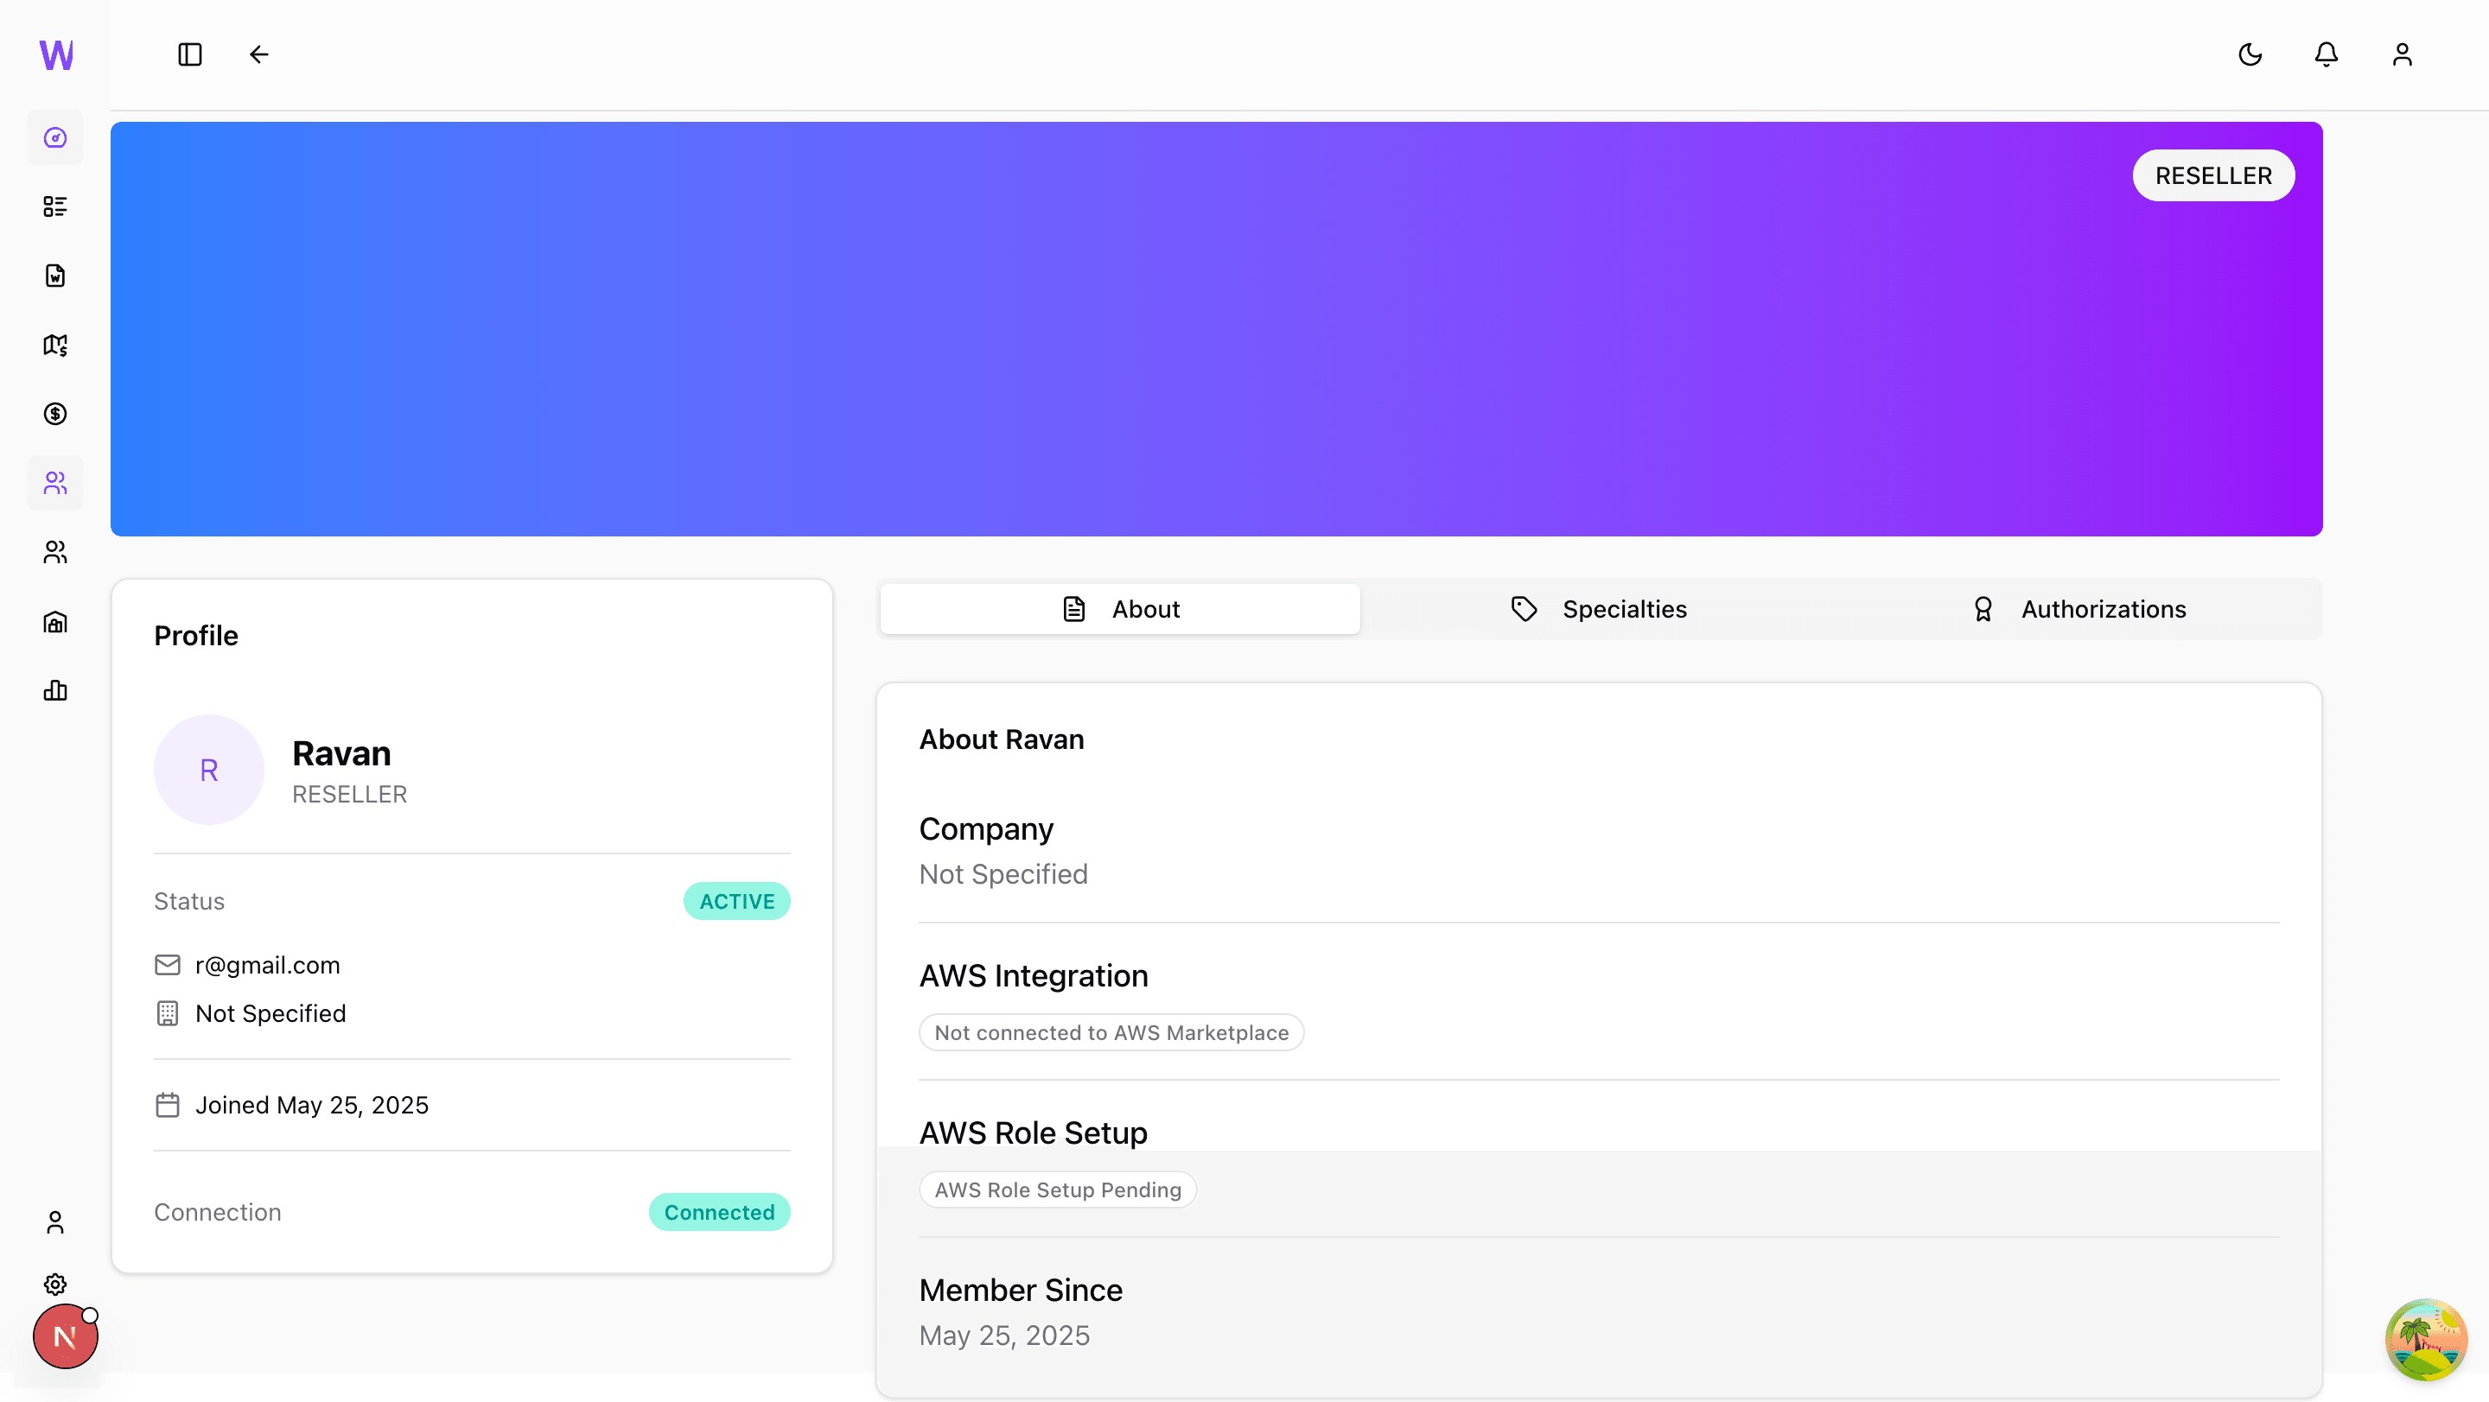Image resolution: width=2489 pixels, height=1402 pixels.
Task: Click Not Specified beside building icon
Action: pos(271,1013)
